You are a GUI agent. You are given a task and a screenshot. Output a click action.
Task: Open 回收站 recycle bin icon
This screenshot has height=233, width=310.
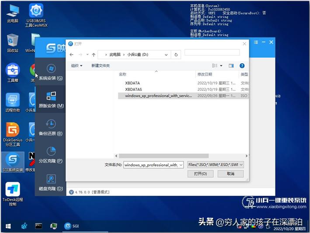tap(13, 43)
